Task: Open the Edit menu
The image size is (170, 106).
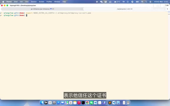Action: point(21,2)
